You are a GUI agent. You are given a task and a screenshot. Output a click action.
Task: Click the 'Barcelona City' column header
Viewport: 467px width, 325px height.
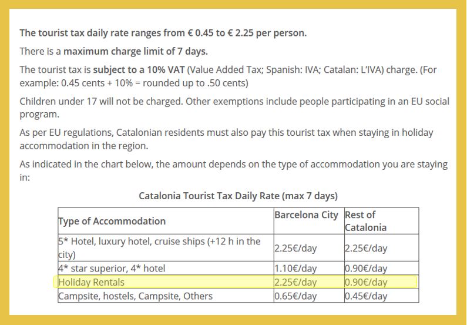[309, 221]
